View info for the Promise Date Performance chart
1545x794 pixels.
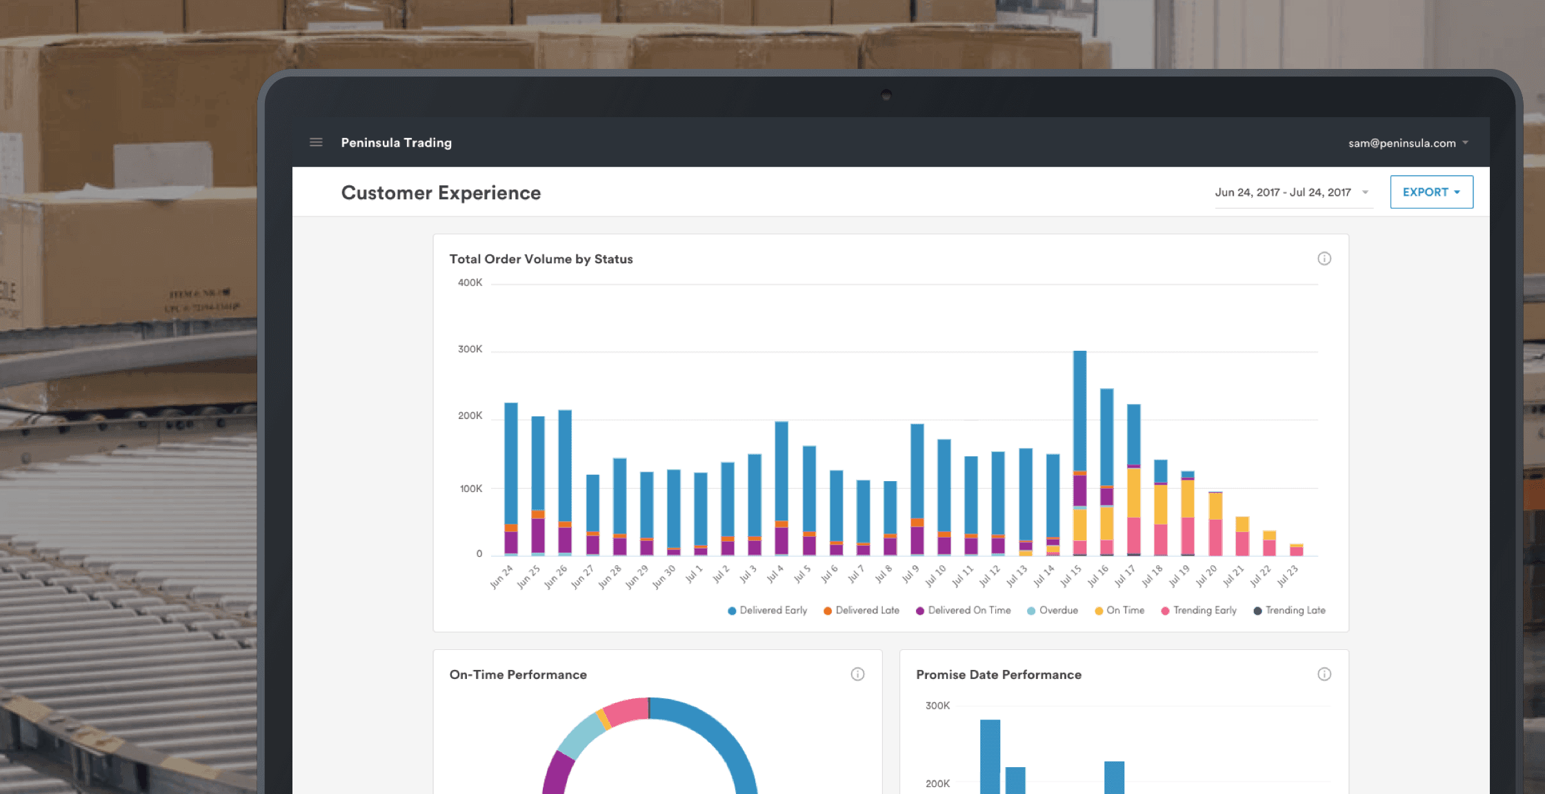[1324, 674]
